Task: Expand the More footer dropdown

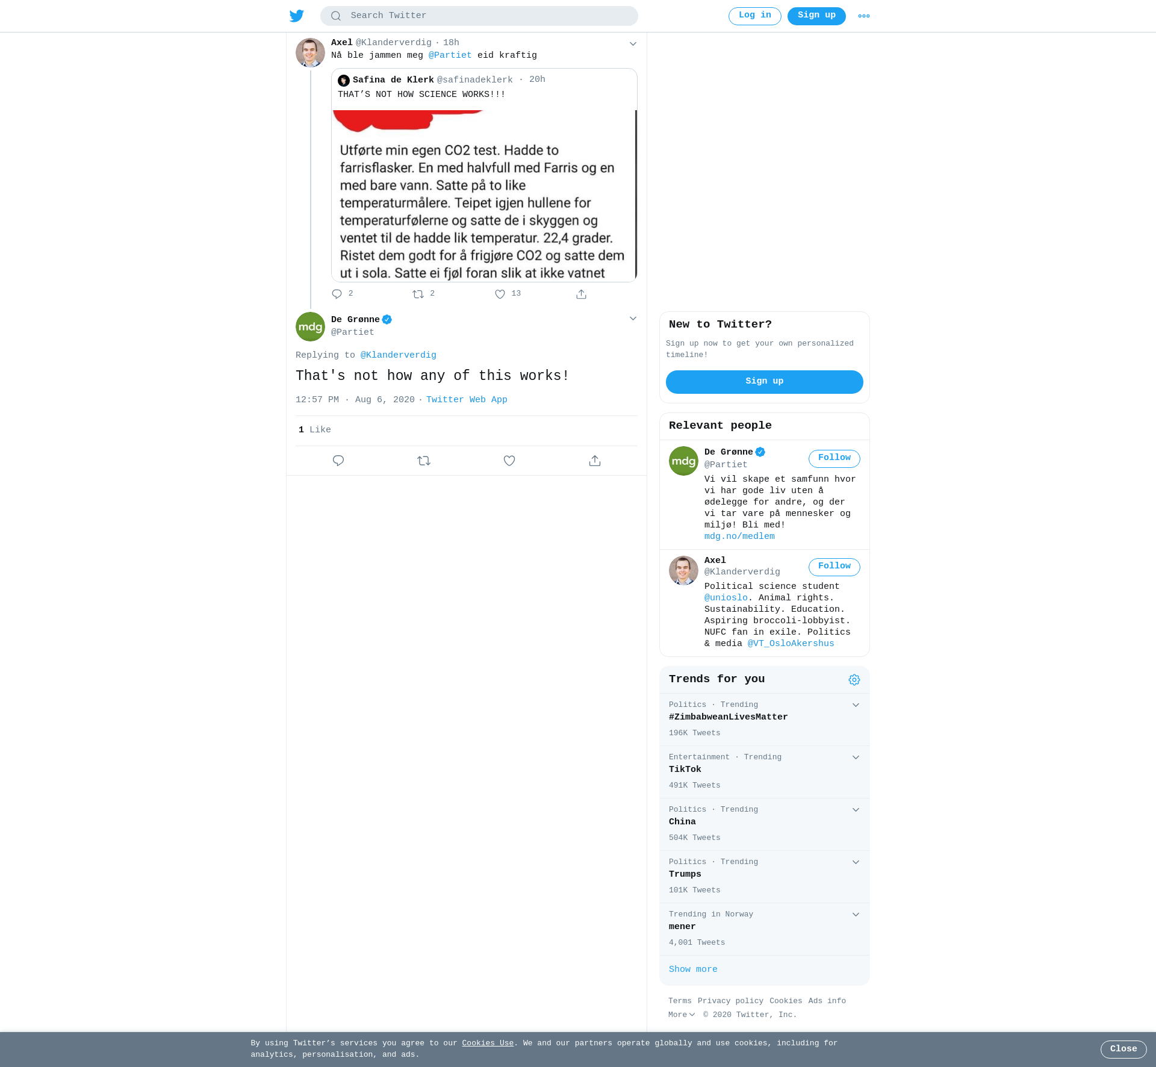Action: pos(682,1015)
